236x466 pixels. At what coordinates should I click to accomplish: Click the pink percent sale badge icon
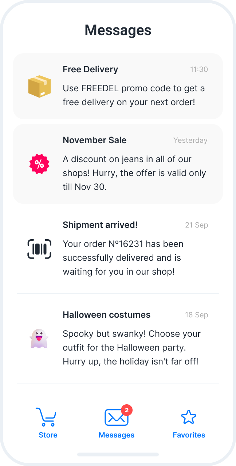[x=39, y=164]
